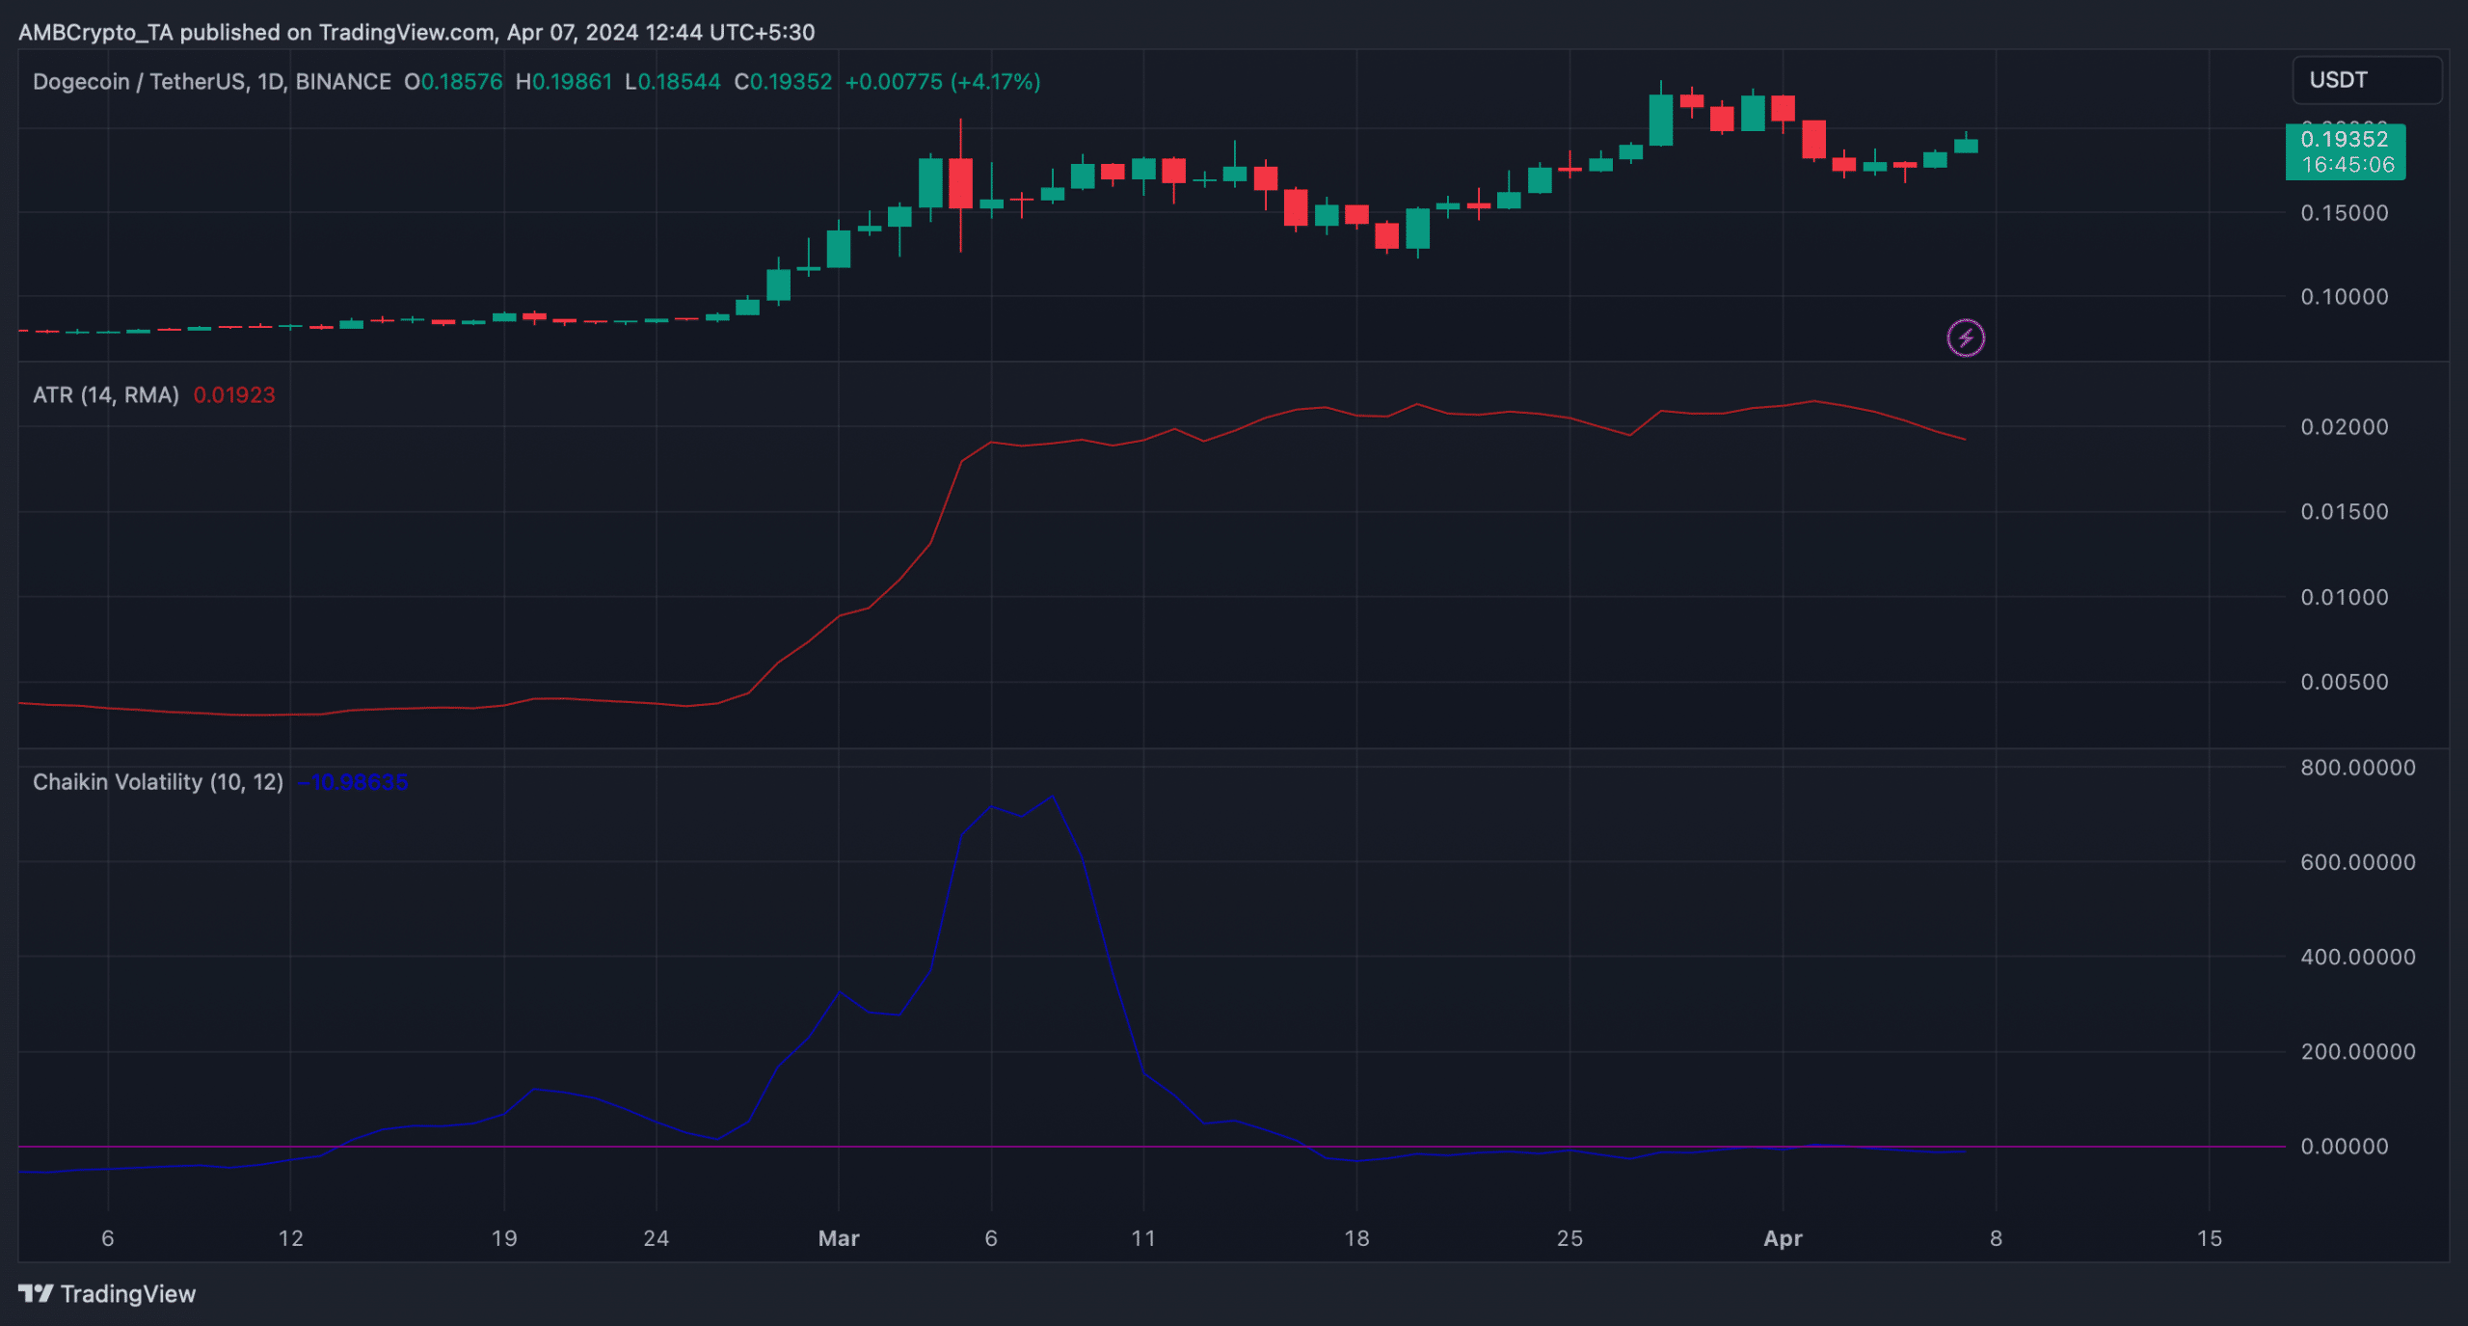Click the 11 date label on the time axis

pyautogui.click(x=1143, y=1239)
